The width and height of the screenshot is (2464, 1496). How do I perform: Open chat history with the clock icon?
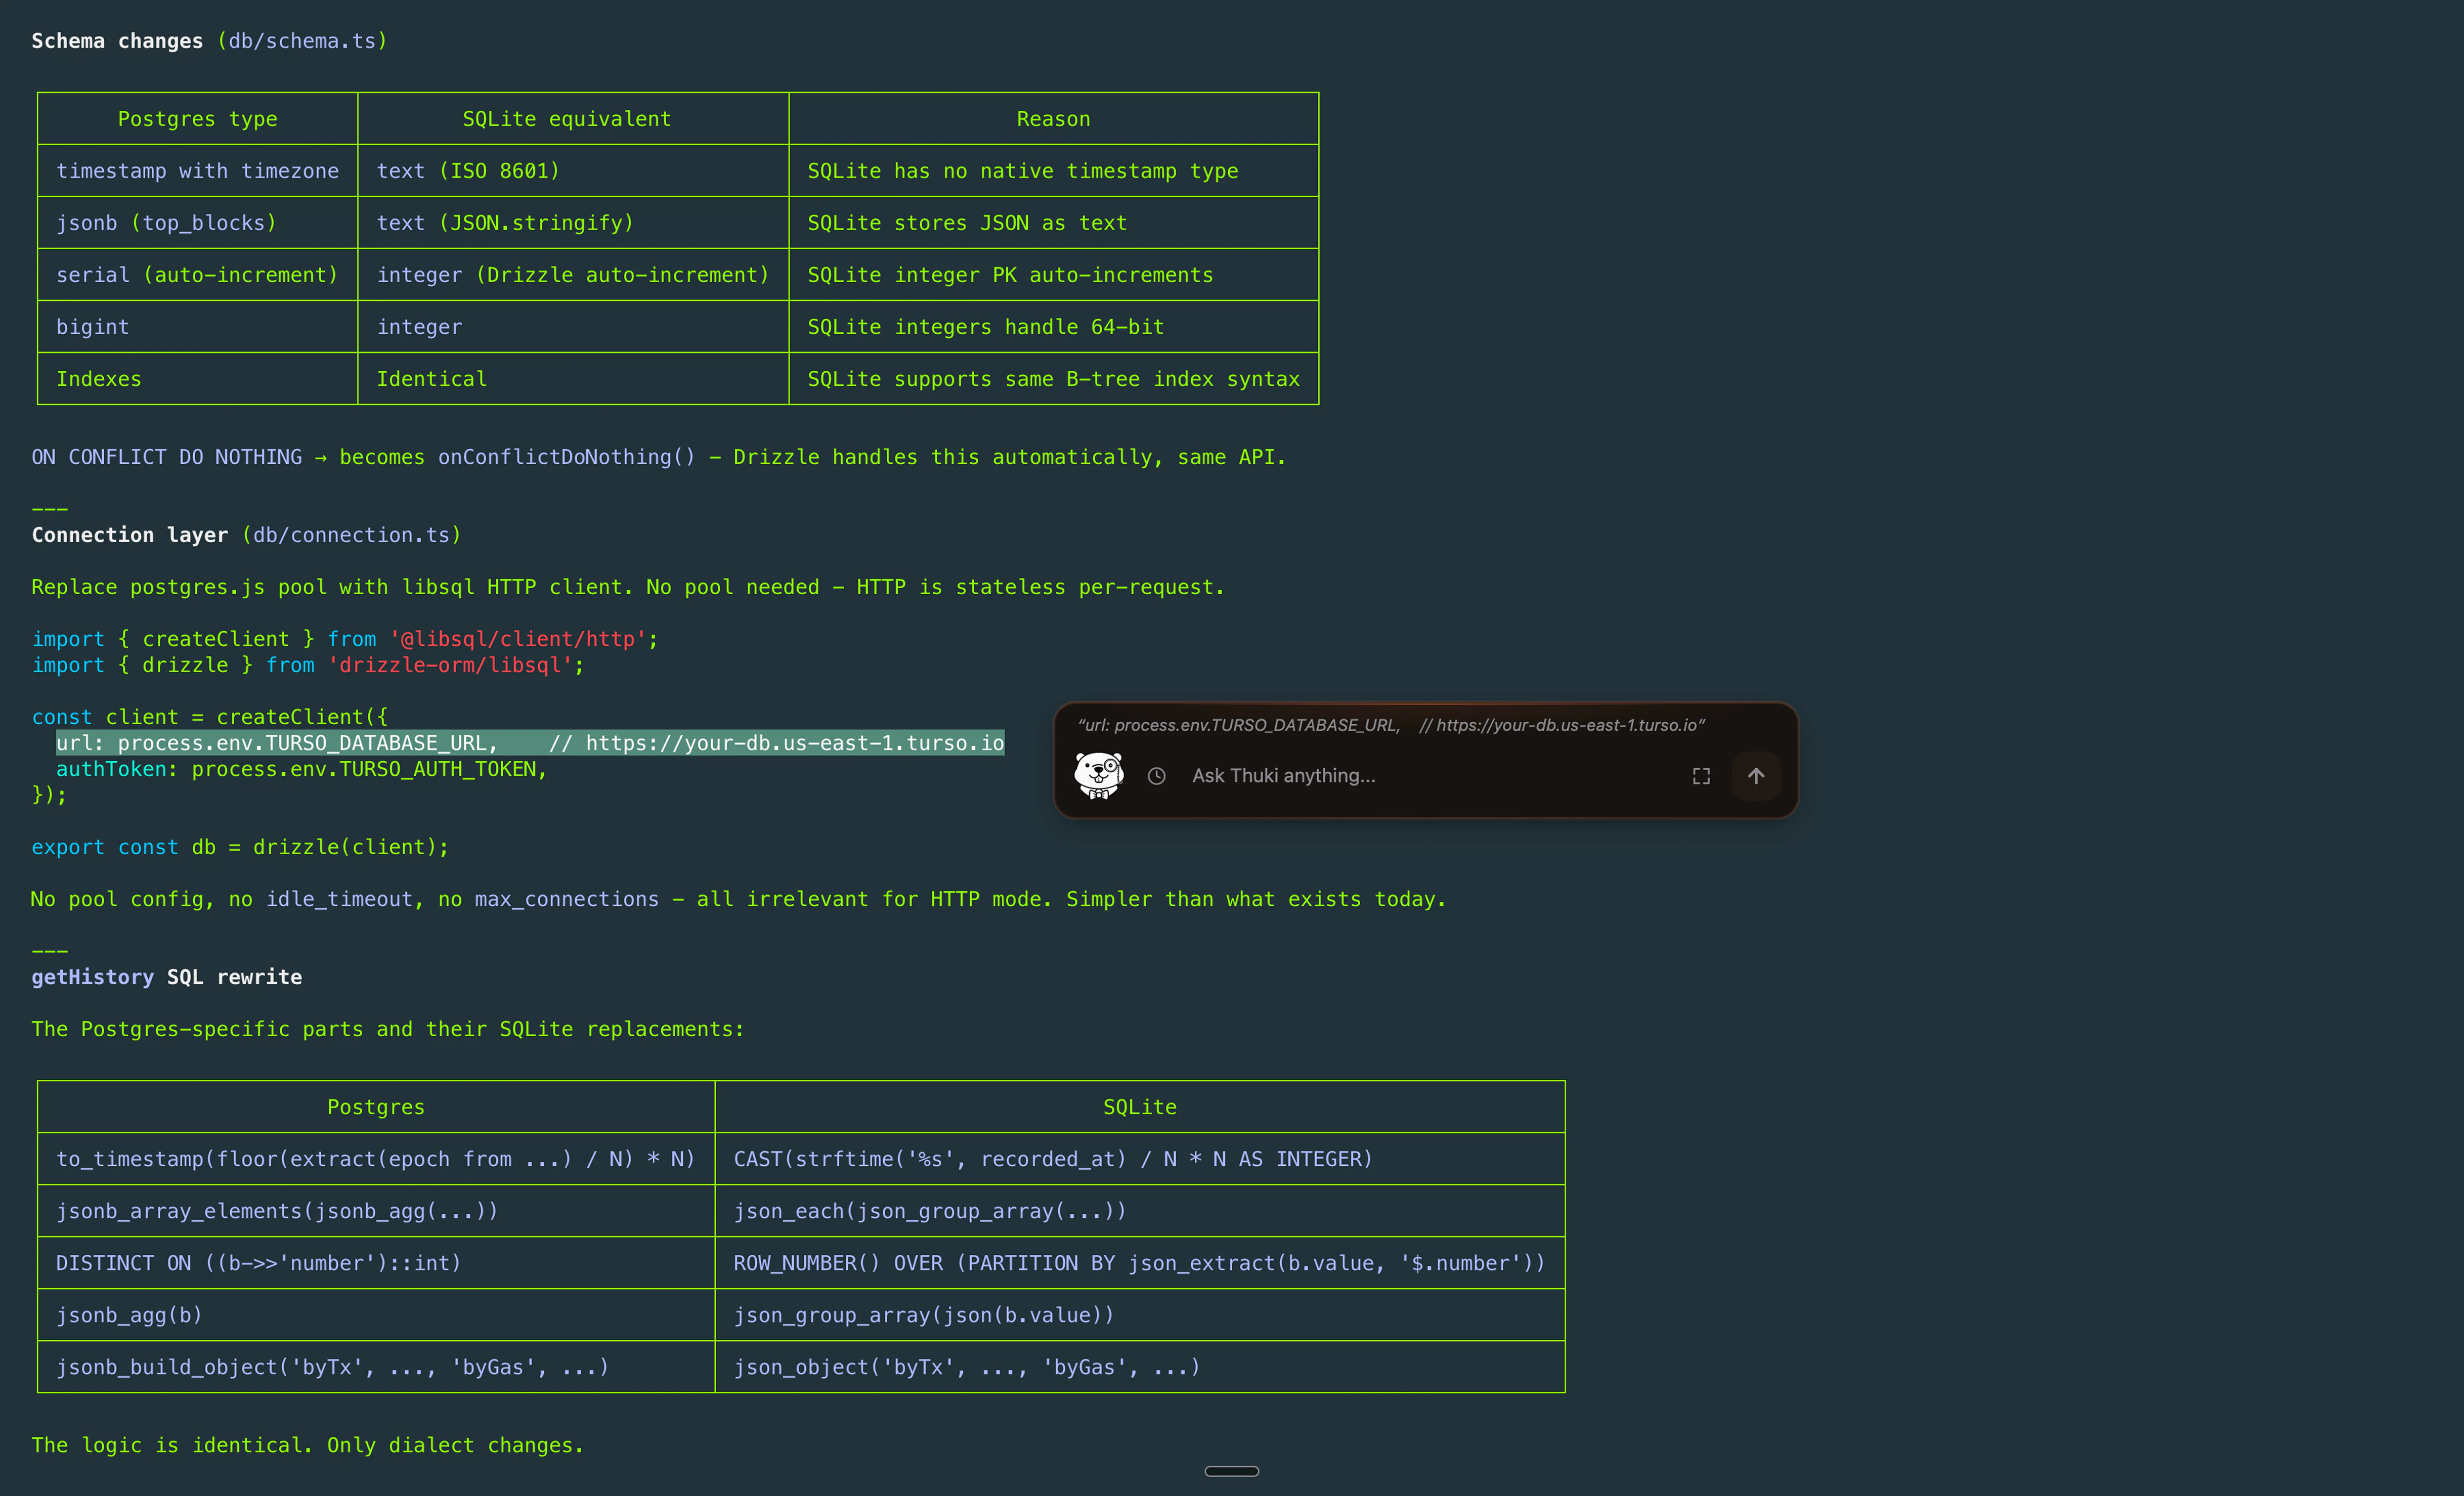coord(1158,775)
